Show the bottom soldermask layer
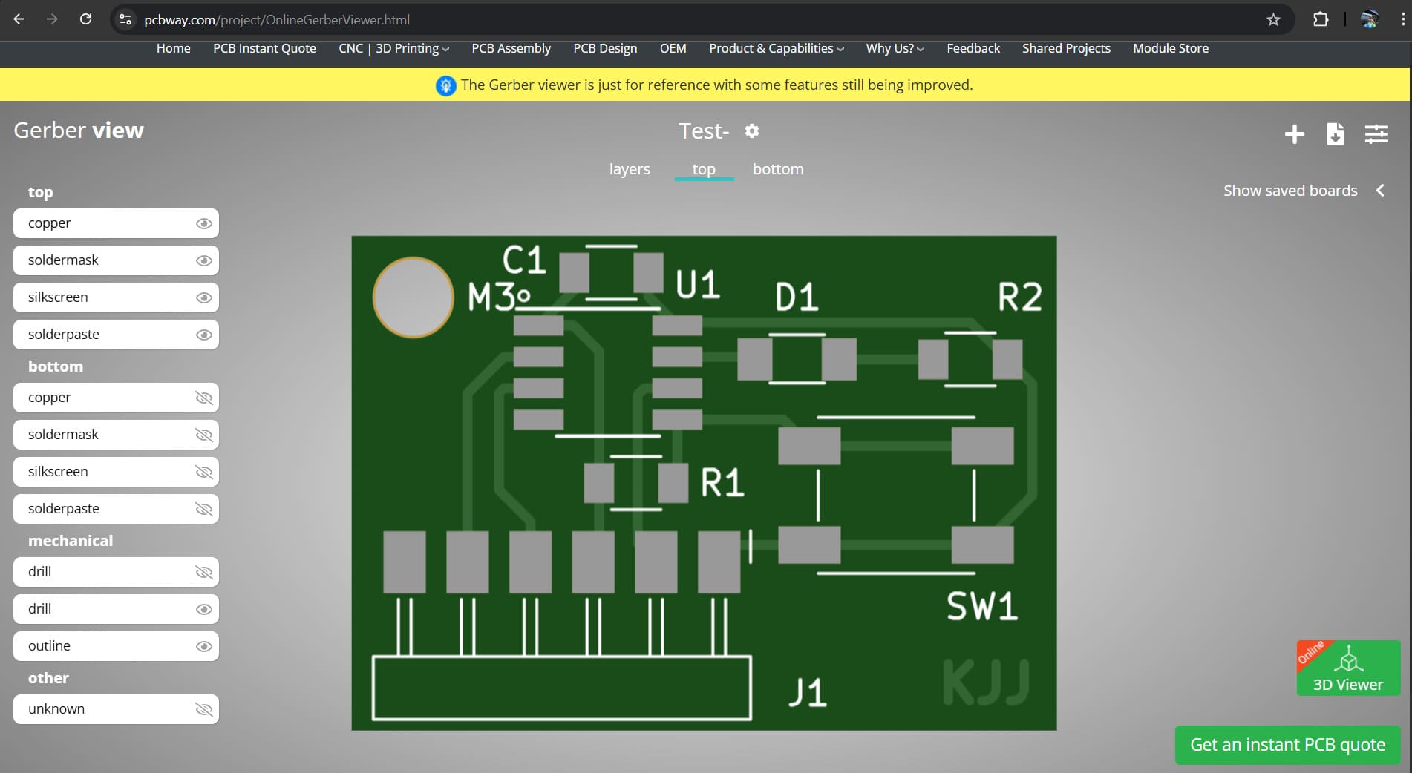Screen dimensions: 1412x773 pyautogui.click(x=203, y=435)
